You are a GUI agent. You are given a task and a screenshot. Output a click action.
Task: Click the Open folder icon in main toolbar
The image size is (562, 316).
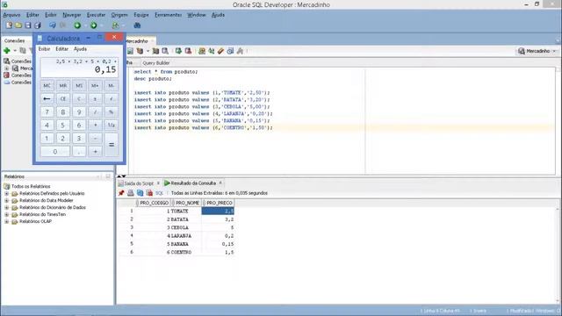(x=18, y=25)
